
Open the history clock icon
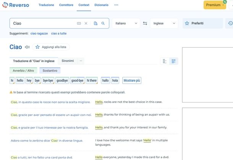230,23
